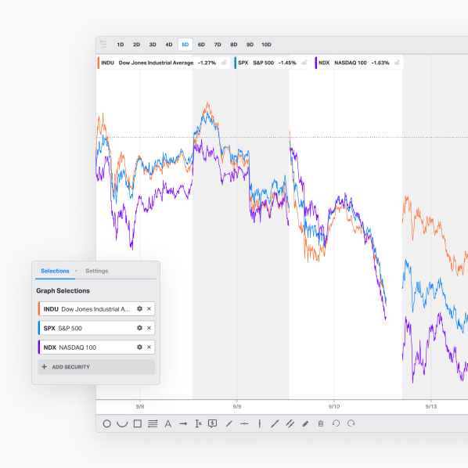Select the horizontal line tool
Screen dimensions: 468x468
coord(244,423)
